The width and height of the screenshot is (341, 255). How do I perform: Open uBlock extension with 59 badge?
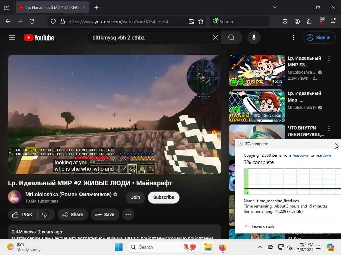[x=321, y=21]
